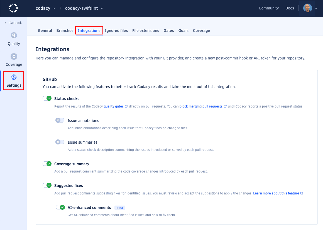Image resolution: width=323 pixels, height=230 pixels.
Task: Open Quality from the left sidebar
Action: 13,39
